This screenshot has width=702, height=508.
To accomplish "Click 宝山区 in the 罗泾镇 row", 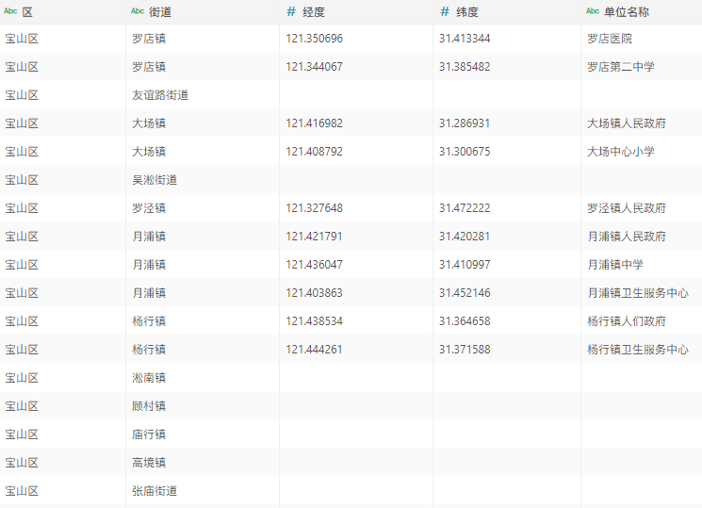I will (x=22, y=208).
